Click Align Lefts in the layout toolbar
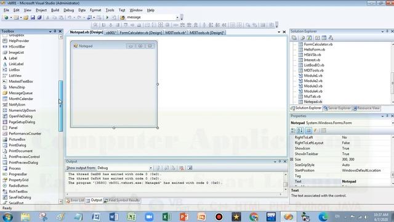The width and height of the screenshot is (394, 222). (104, 25)
